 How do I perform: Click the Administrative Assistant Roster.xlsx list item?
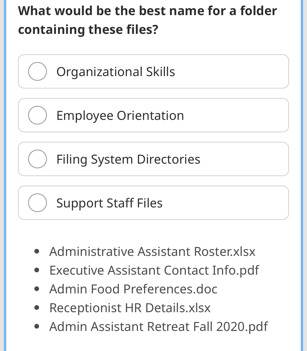click(152, 251)
